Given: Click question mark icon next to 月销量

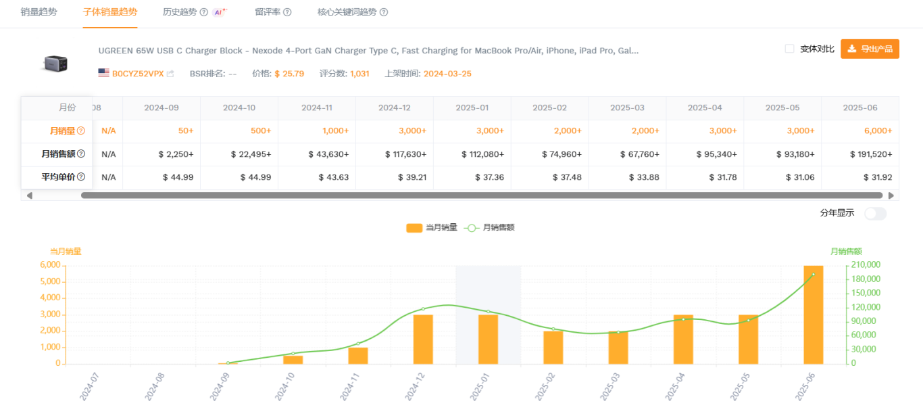Looking at the screenshot, I should point(81,131).
